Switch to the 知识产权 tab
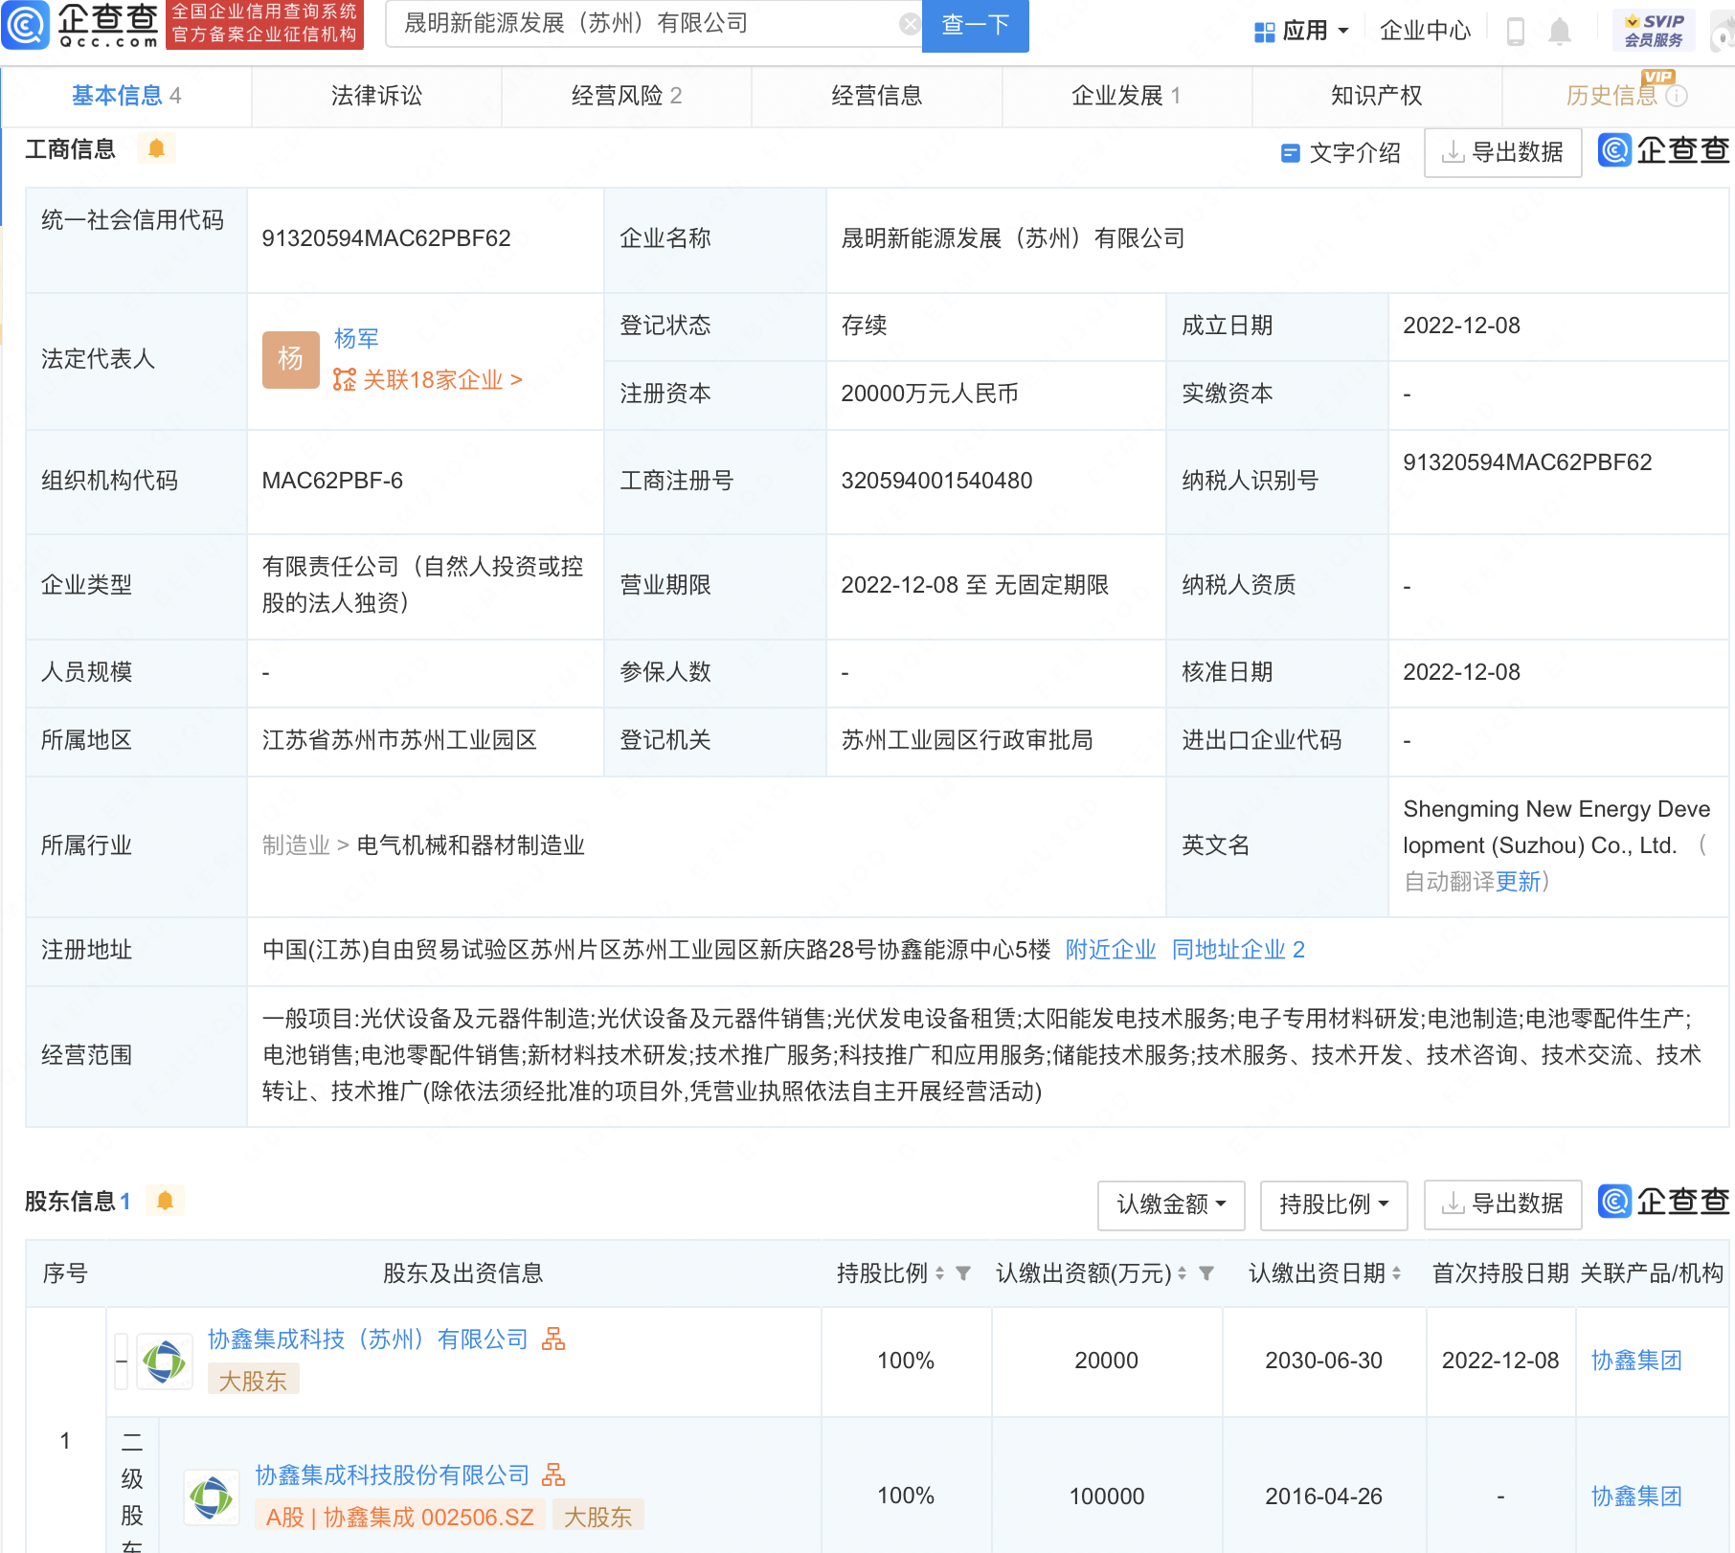1735x1553 pixels. tap(1376, 96)
